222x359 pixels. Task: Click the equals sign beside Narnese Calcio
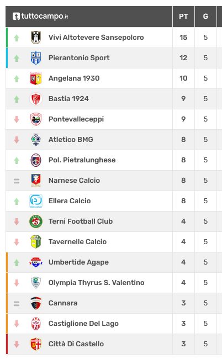point(17,181)
